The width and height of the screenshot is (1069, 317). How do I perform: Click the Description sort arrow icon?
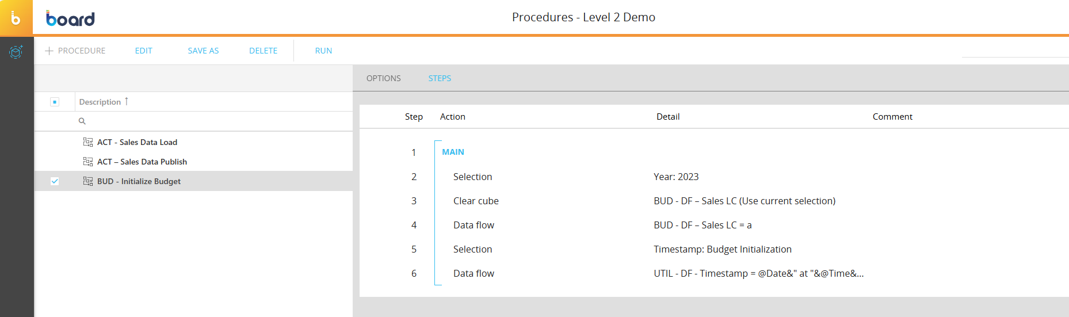pyautogui.click(x=127, y=101)
